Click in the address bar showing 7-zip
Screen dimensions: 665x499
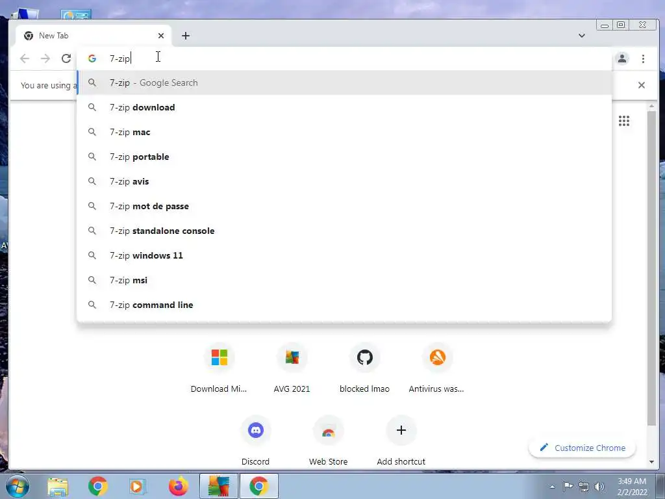click(x=344, y=58)
